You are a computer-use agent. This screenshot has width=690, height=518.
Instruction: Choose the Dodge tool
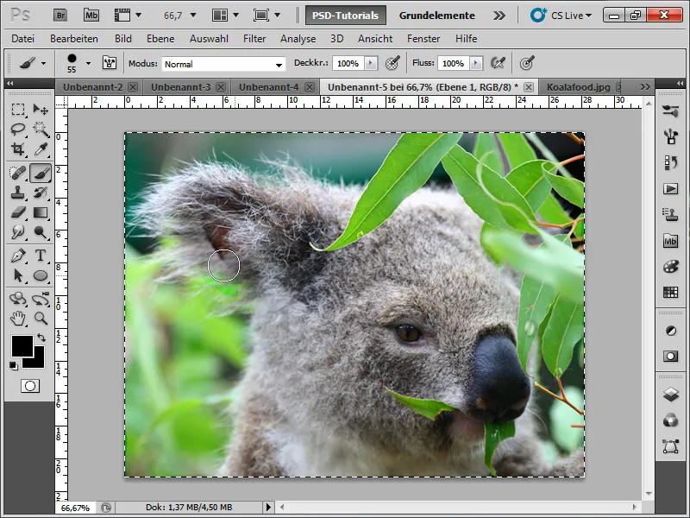point(41,232)
